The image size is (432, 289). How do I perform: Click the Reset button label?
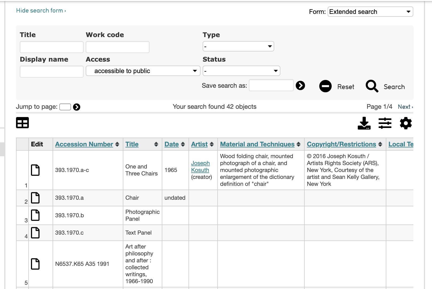(x=346, y=87)
